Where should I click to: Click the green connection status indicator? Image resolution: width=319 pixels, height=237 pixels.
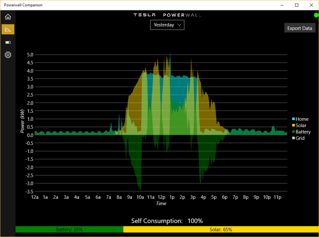click(316, 15)
